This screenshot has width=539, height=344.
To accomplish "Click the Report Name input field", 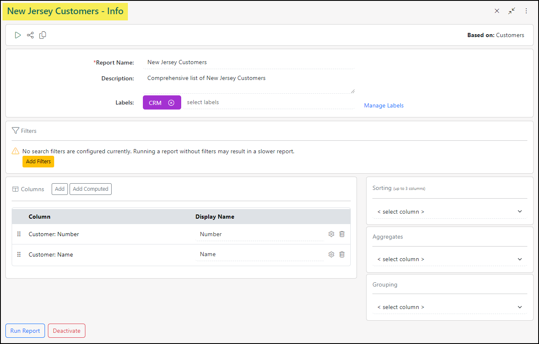I will pos(249,62).
